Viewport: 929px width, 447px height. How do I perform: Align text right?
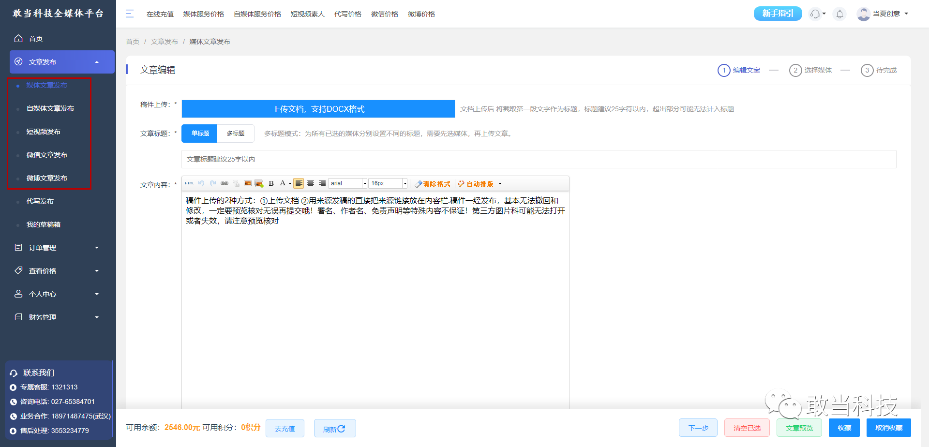(322, 183)
